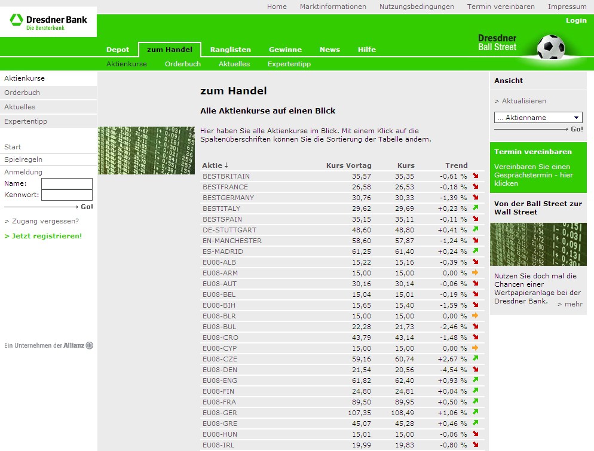
Task: Go to the News tab
Action: (330, 50)
